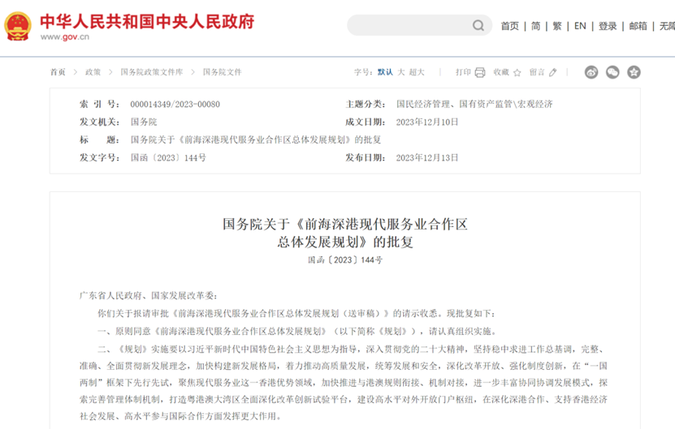Click the pencil icon beside 留言
This screenshot has height=429, width=675.
tap(553, 72)
